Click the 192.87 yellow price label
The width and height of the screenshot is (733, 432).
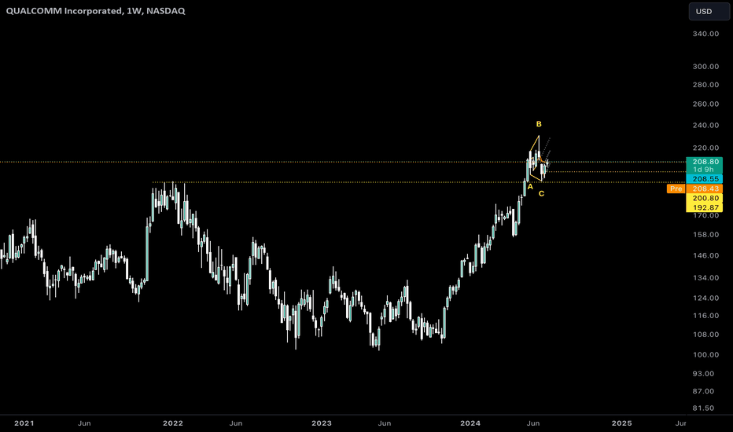tap(705, 207)
